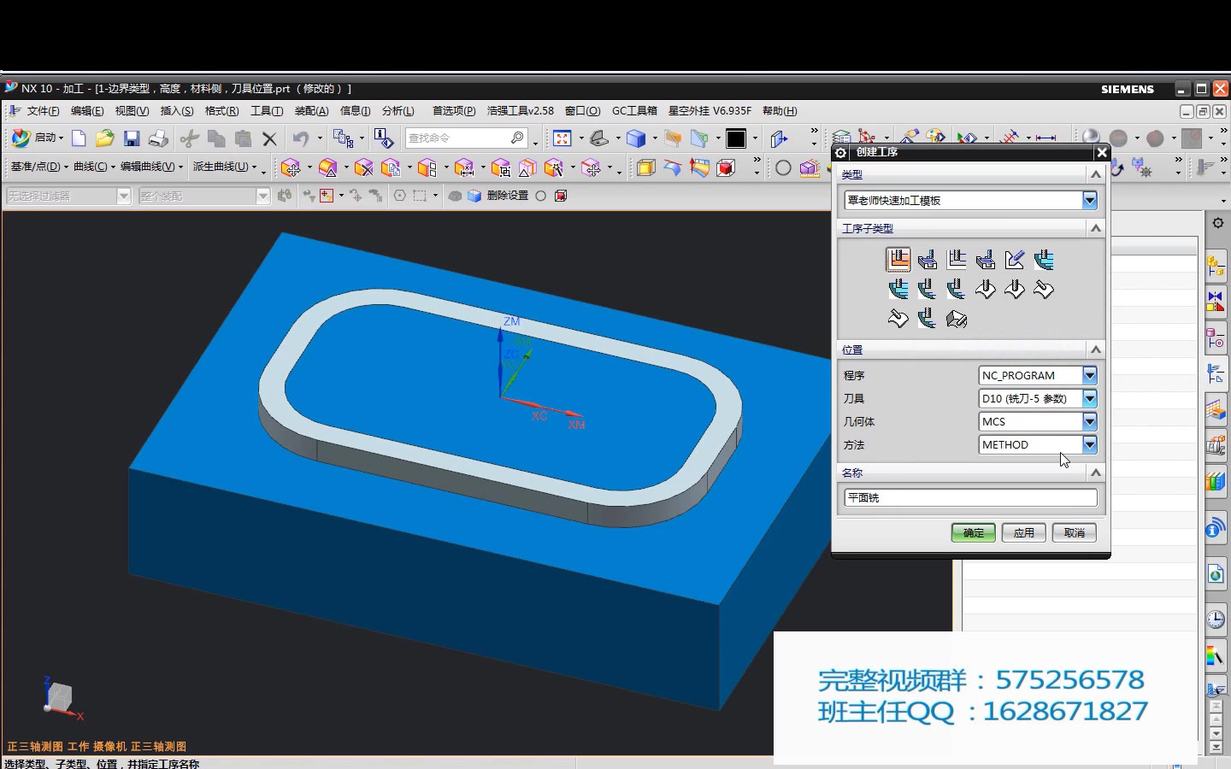Viewport: 1231px width, 769px height.
Task: Open the Constraint Navigator sidebar tab
Action: (1216, 302)
